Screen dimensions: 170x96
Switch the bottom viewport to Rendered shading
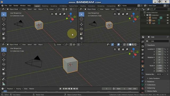(135, 45)
